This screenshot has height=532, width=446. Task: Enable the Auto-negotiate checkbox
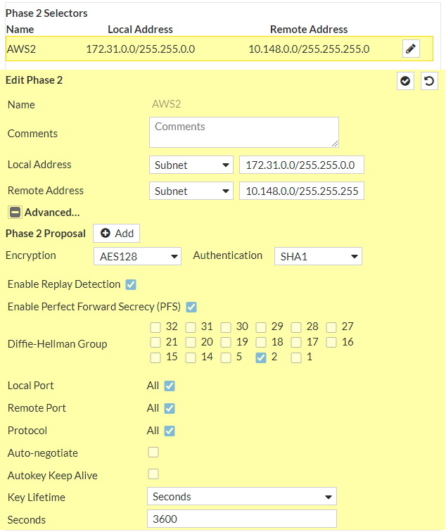pos(153,452)
